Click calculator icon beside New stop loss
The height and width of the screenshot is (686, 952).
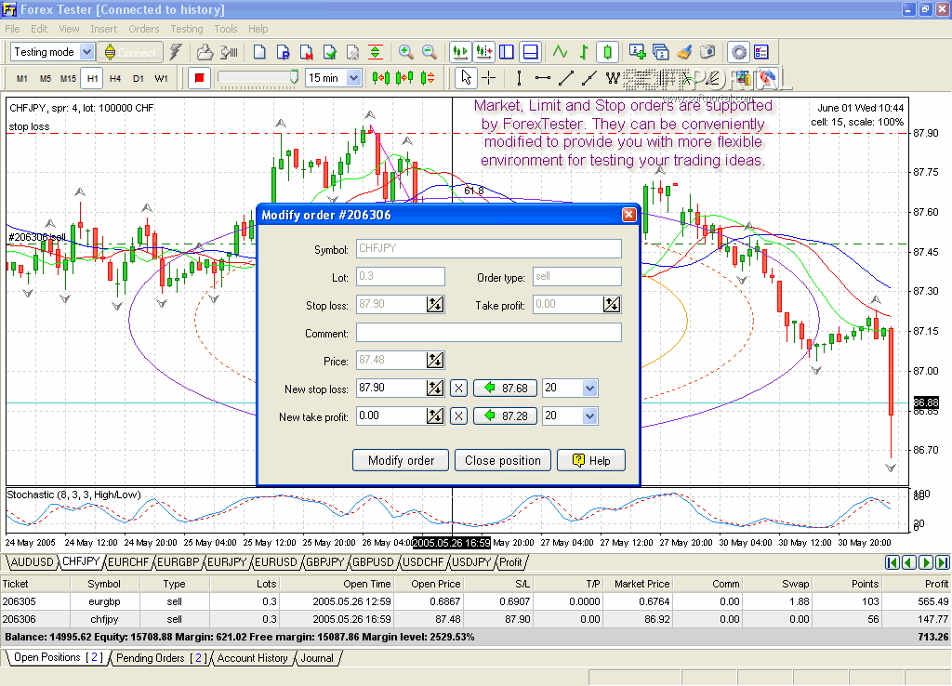click(435, 388)
